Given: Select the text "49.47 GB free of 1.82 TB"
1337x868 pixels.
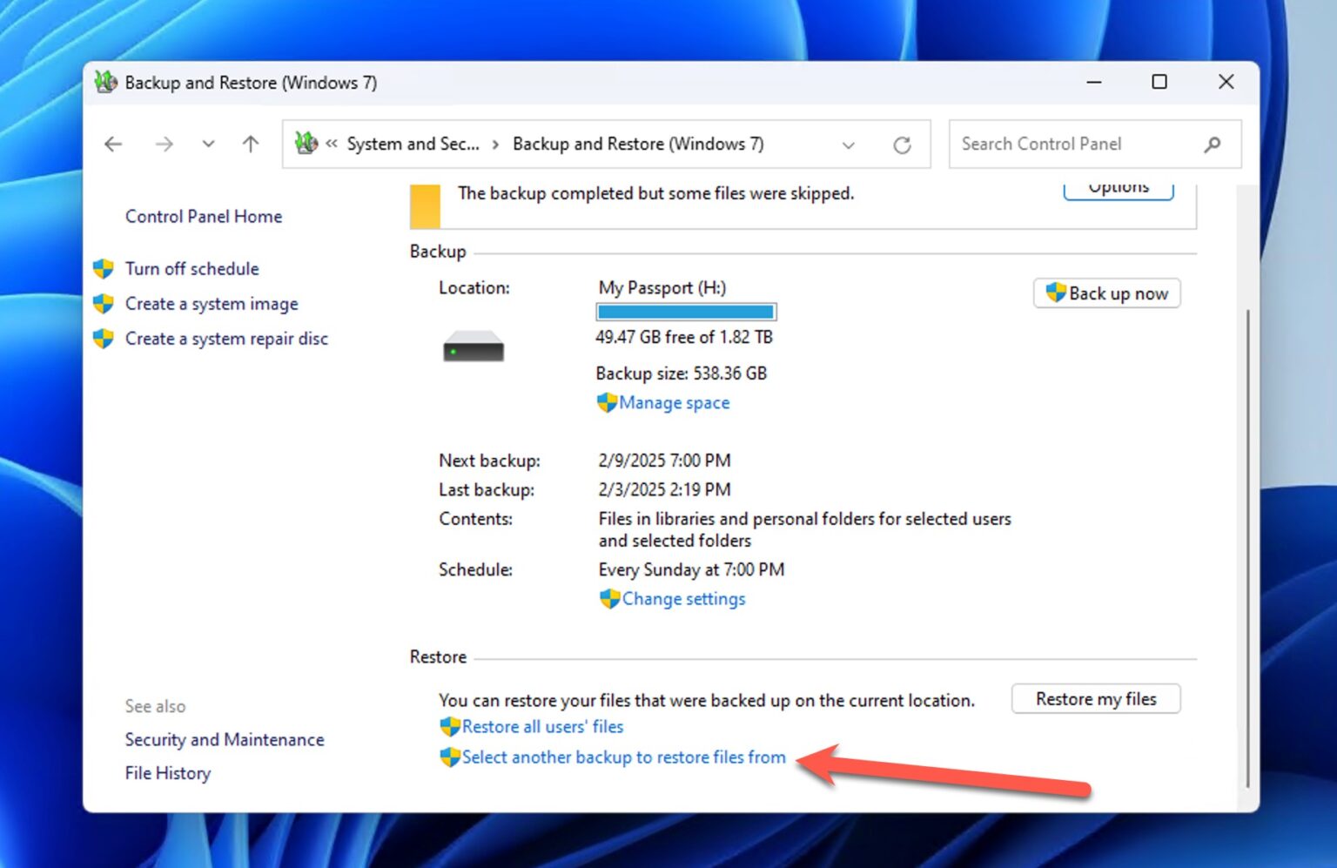Looking at the screenshot, I should (684, 337).
